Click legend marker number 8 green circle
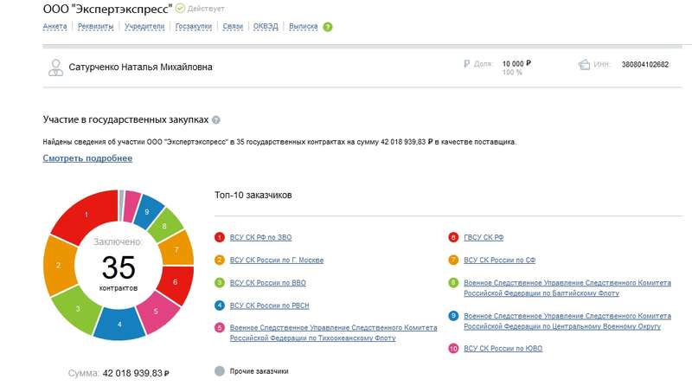The height and width of the screenshot is (386, 692). tap(453, 283)
